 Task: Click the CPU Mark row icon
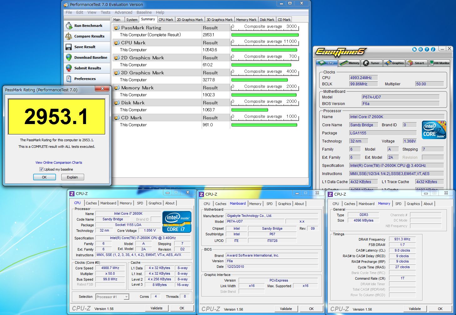pyautogui.click(x=117, y=43)
